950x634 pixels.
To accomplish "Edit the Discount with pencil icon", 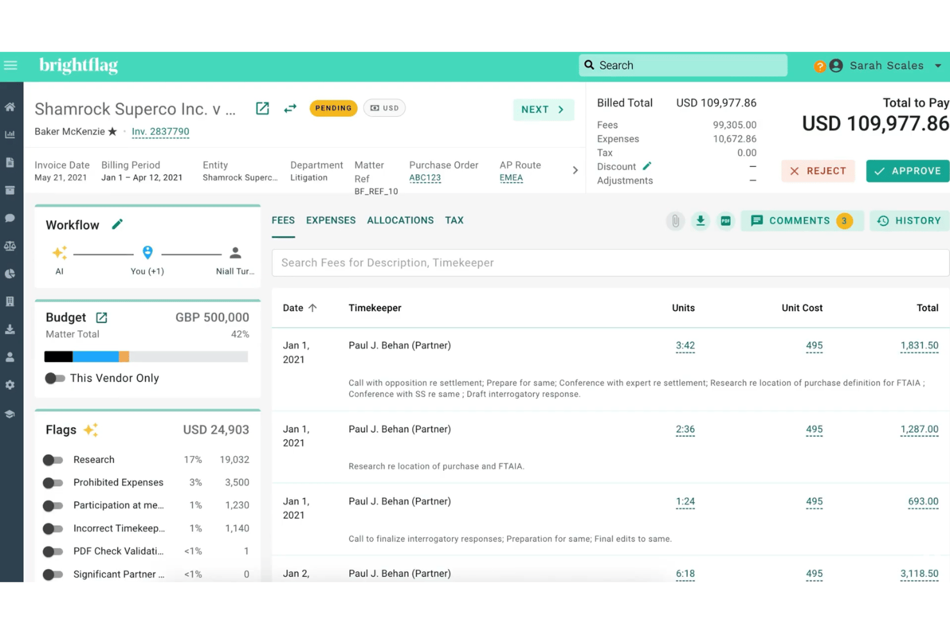I will coord(647,166).
